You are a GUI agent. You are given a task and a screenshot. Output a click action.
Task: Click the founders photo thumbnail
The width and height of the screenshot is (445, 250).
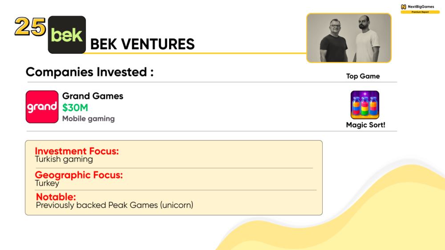tap(349, 38)
